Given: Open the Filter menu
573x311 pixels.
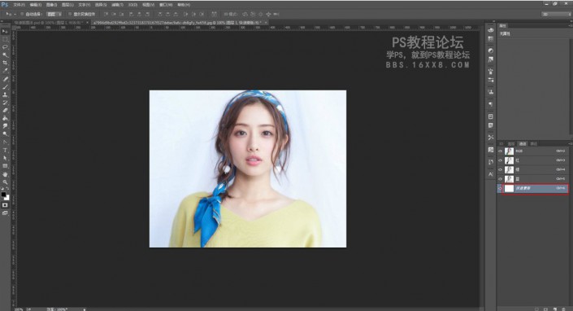Looking at the screenshot, I should point(117,5).
